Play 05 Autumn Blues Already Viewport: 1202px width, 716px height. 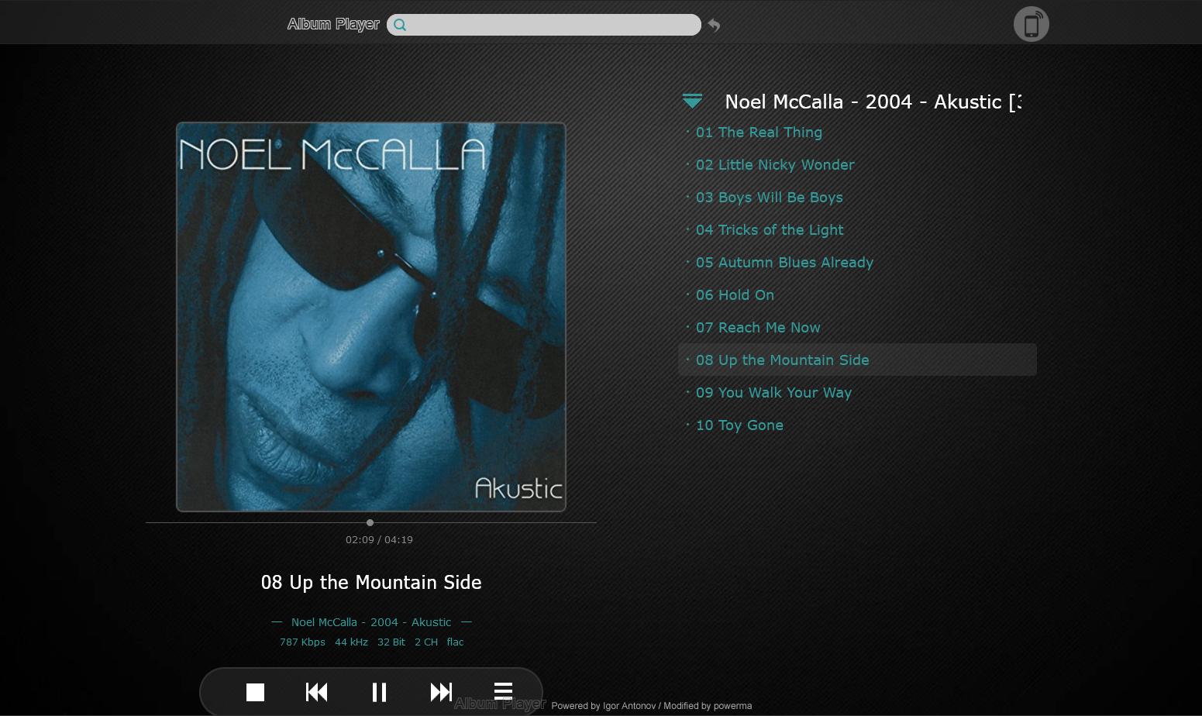[x=784, y=263]
